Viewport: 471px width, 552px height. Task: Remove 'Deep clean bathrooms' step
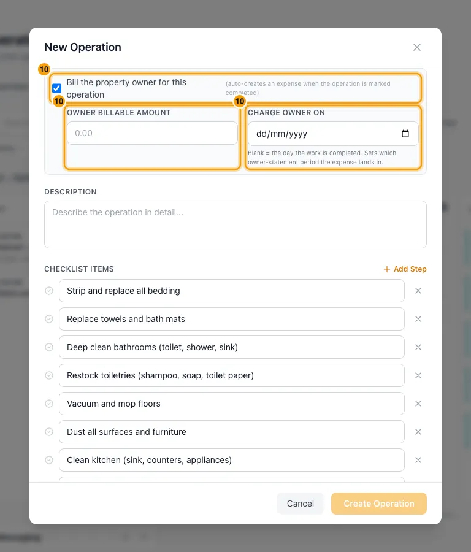click(x=418, y=347)
